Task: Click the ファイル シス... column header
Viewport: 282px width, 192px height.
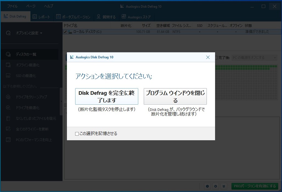Action: tap(181, 25)
